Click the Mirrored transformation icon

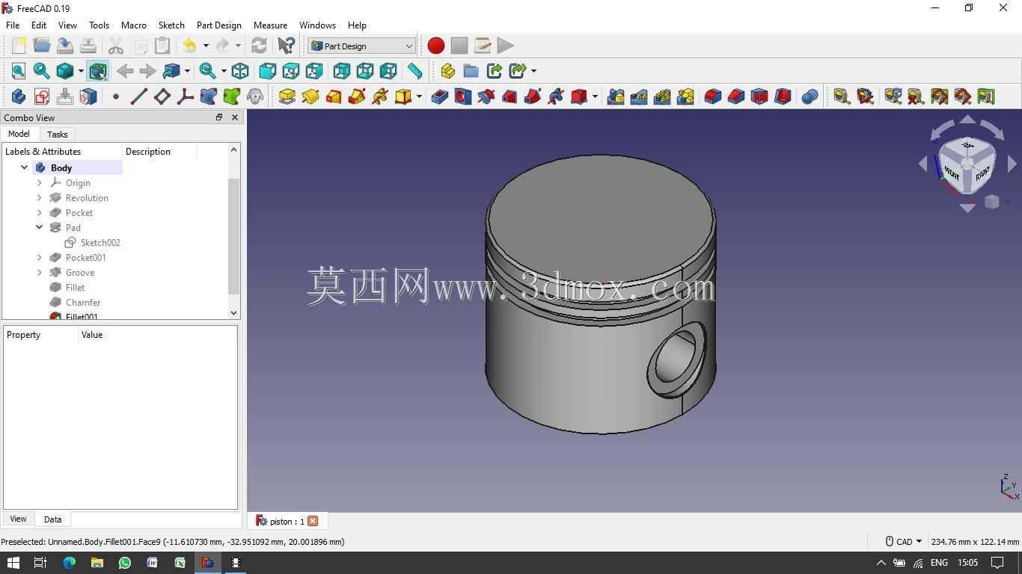616,96
